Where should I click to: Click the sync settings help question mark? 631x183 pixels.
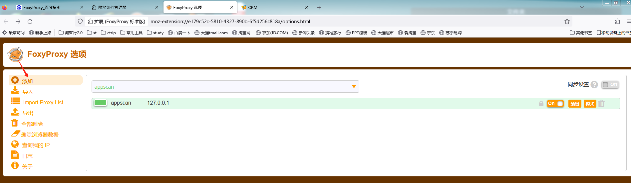[x=594, y=85]
